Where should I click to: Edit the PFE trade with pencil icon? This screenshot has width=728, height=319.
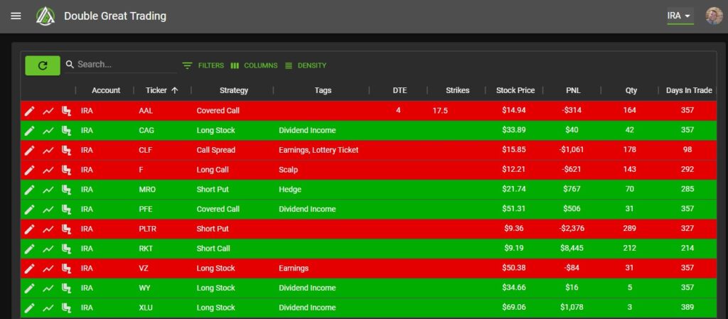[x=29, y=209]
